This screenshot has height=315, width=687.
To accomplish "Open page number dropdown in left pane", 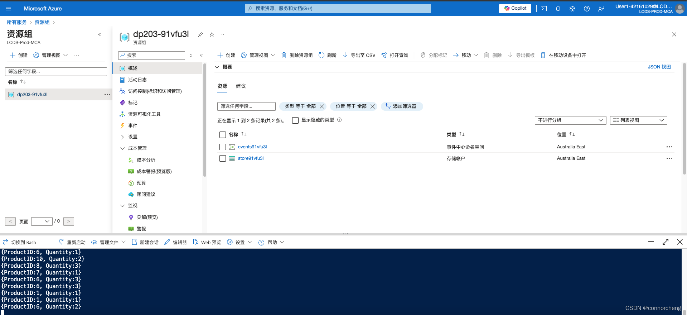I will 42,221.
